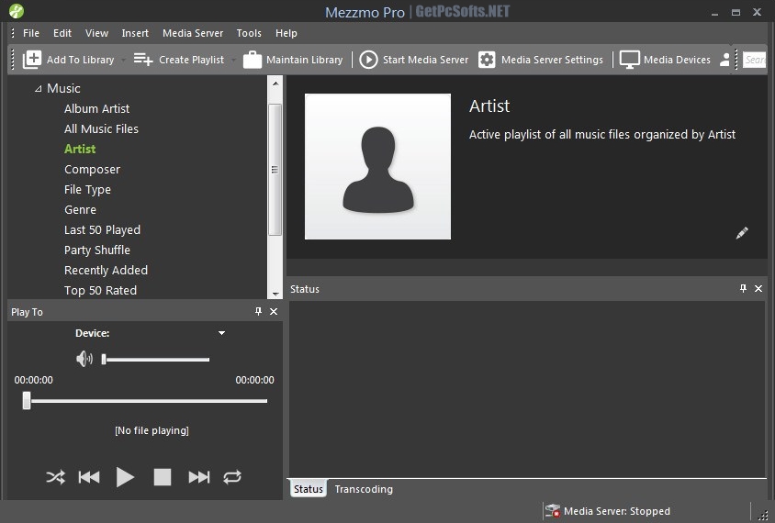This screenshot has width=775, height=523.
Task: Open the Tools menu
Action: (249, 33)
